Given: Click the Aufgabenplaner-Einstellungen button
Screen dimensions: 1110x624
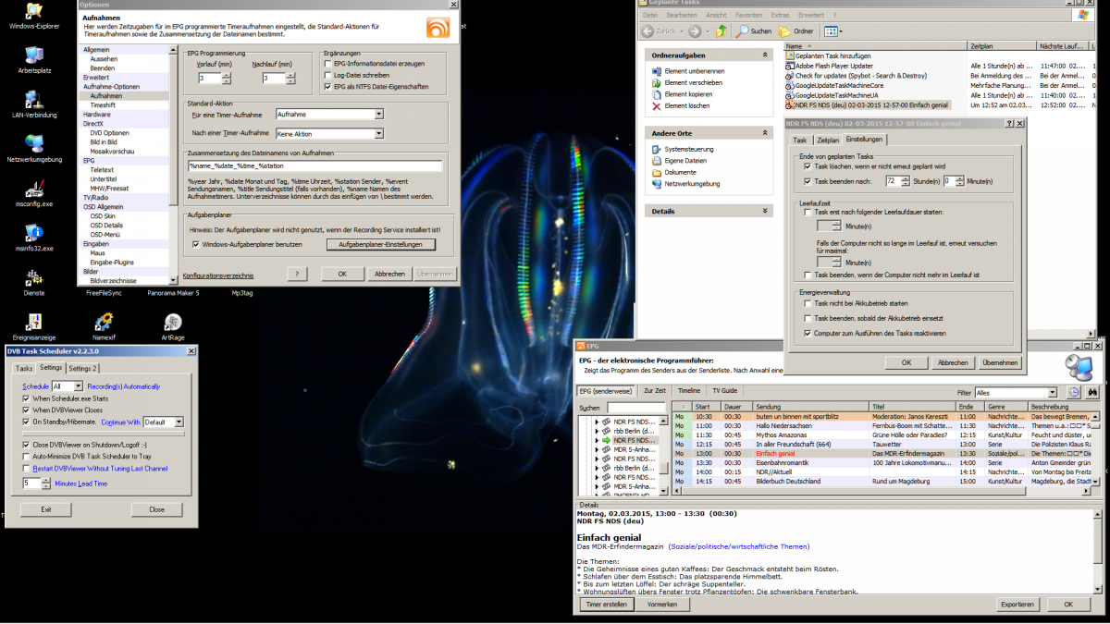Looking at the screenshot, I should (380, 244).
